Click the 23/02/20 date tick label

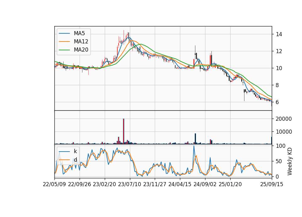(x=104, y=184)
